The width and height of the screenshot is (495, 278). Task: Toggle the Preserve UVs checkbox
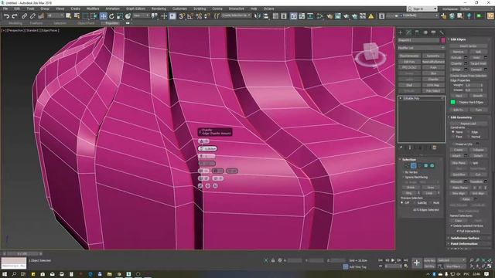point(453,144)
